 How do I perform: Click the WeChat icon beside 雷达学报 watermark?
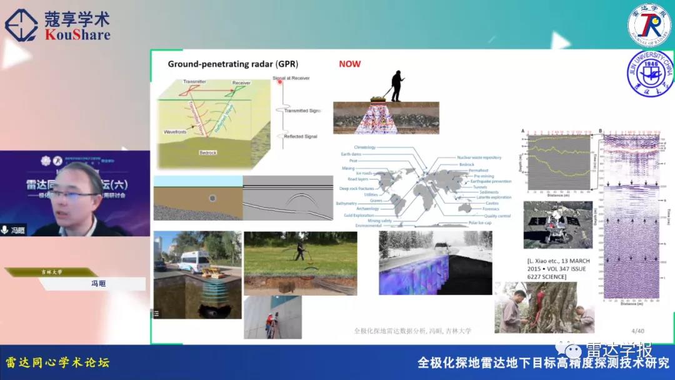(571, 348)
